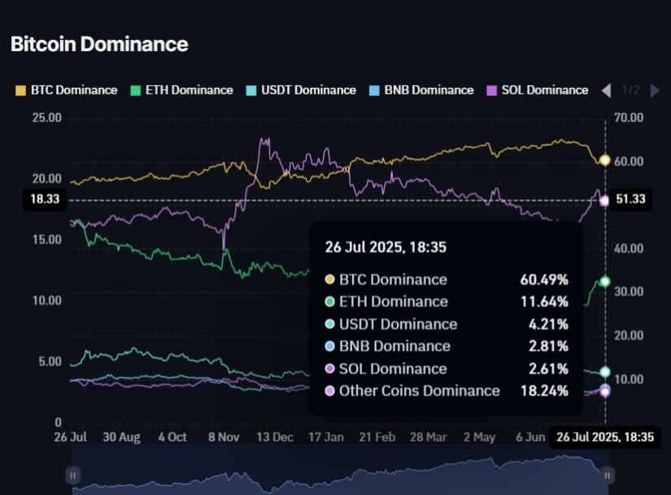The height and width of the screenshot is (495, 671).
Task: Toggle the BNB Dominance legend series
Action: [421, 90]
